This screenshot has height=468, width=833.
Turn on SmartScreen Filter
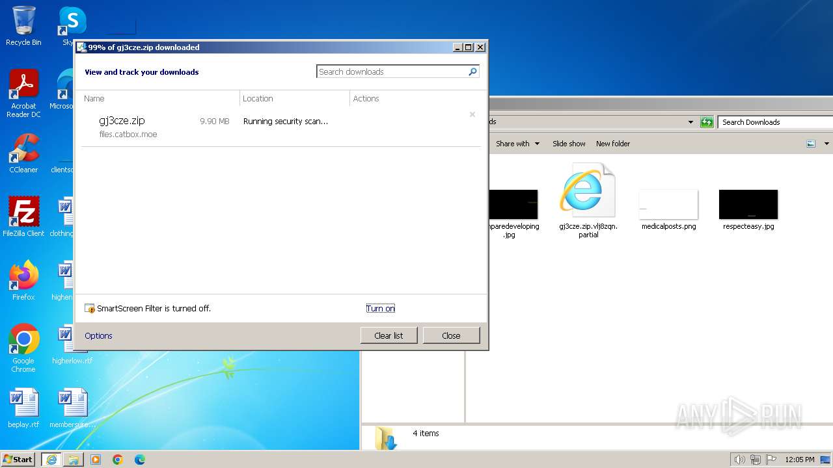[380, 308]
